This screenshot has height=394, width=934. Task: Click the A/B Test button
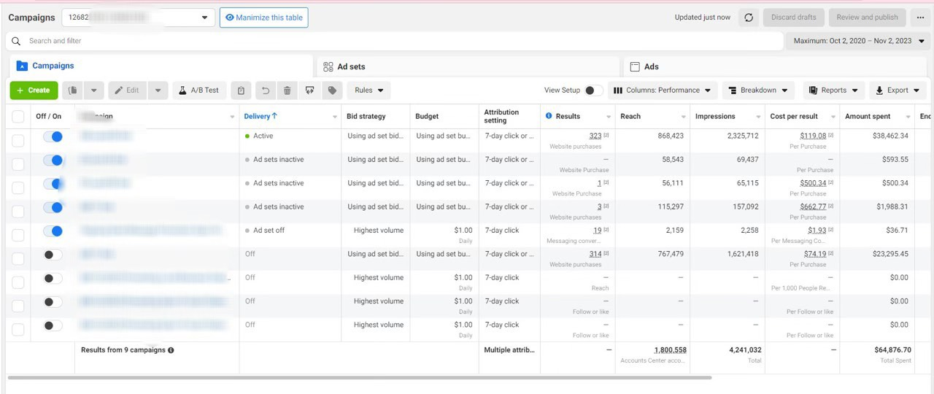pos(199,90)
